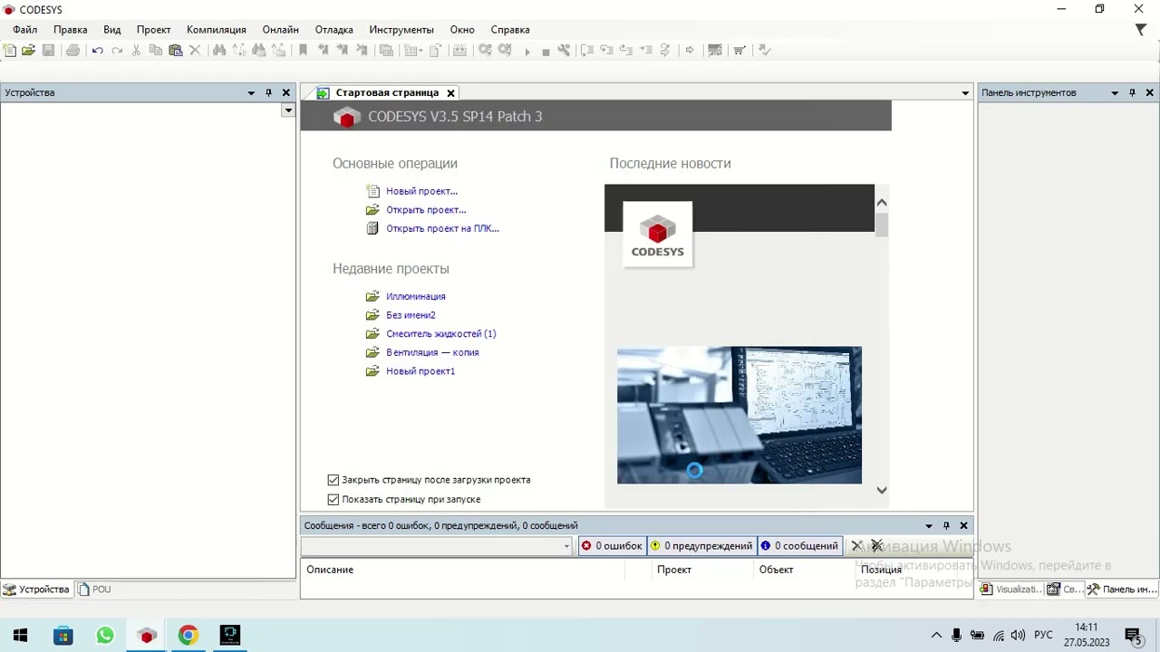The width and height of the screenshot is (1160, 652).
Task: Open recent project 'Смеситель жидкостей (1)'
Action: coord(440,333)
